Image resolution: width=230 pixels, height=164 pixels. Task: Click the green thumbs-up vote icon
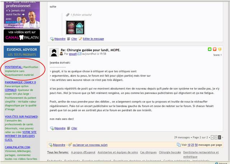[x=210, y=49]
